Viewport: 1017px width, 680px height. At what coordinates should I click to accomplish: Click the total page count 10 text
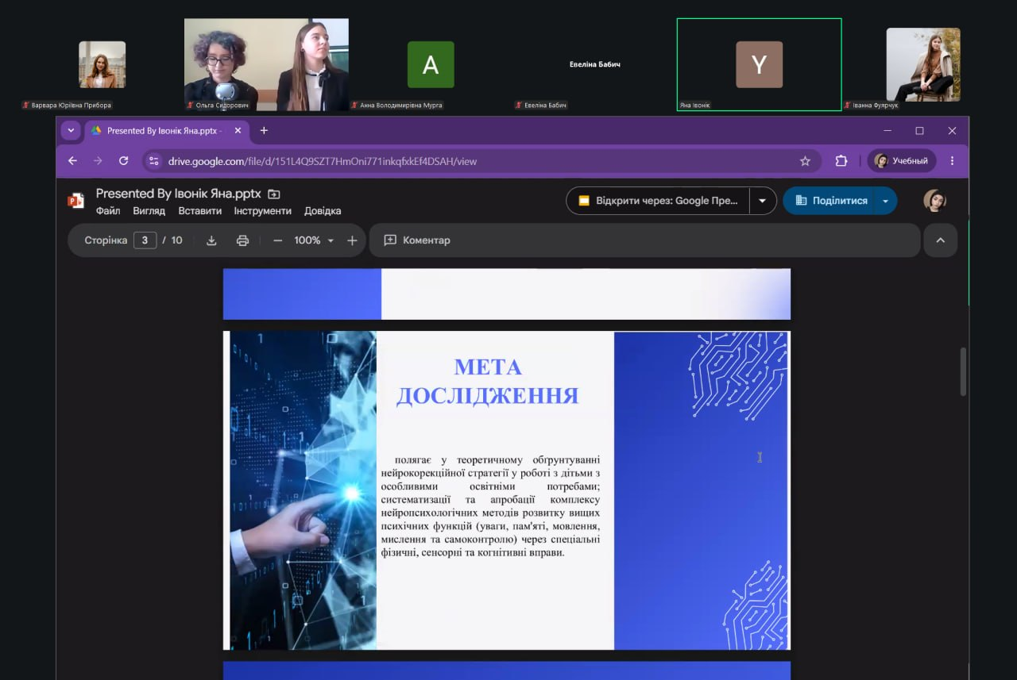pos(176,240)
